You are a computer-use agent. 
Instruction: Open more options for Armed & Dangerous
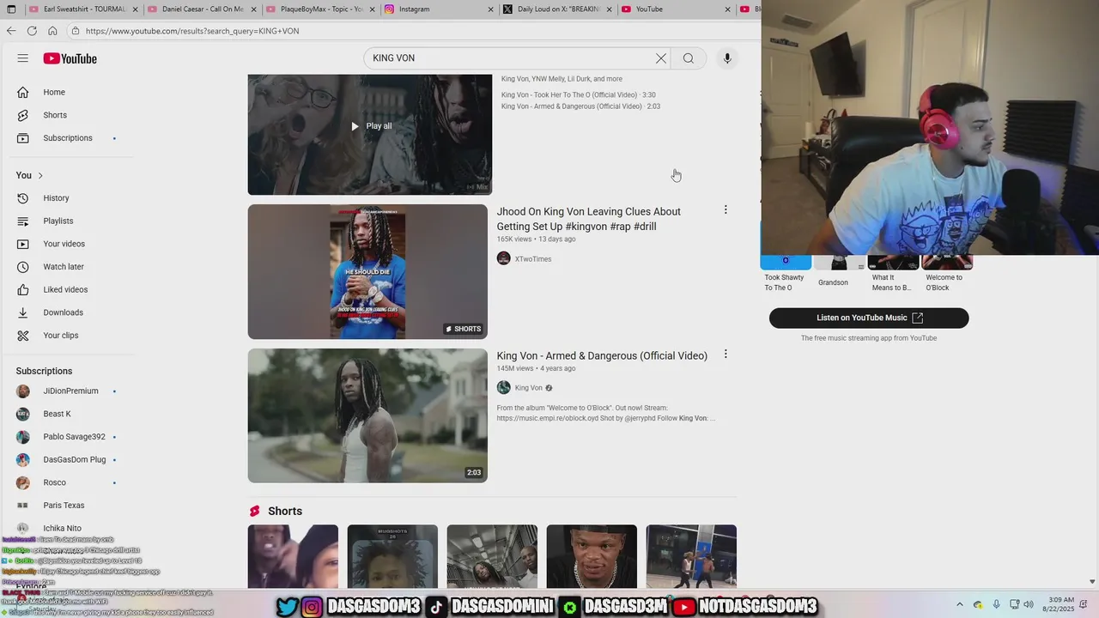point(726,354)
